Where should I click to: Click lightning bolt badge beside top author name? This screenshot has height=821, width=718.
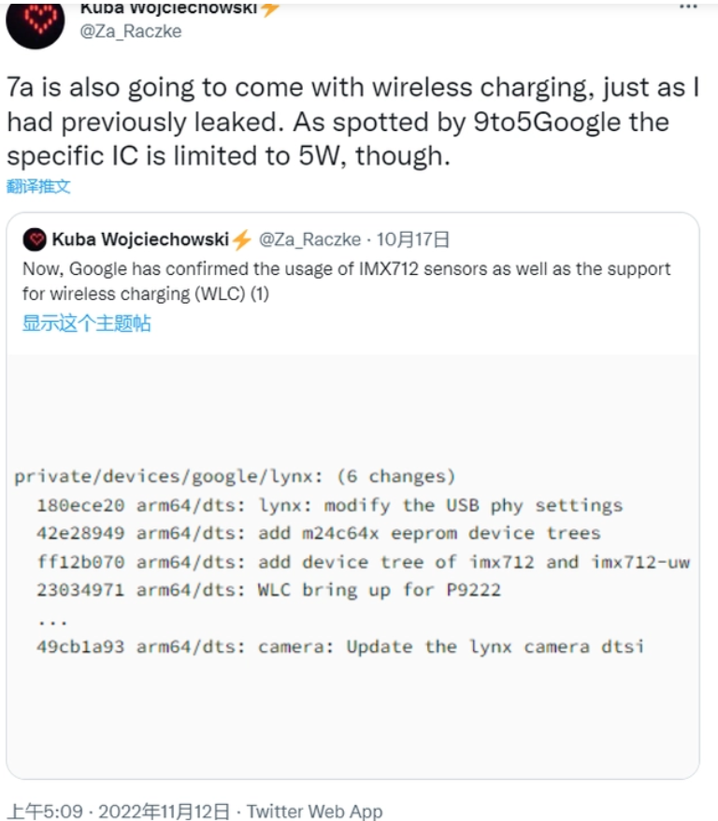point(269,7)
